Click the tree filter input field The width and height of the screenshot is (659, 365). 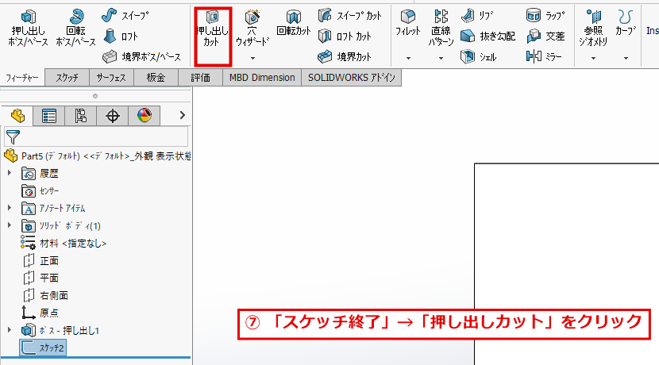(96, 137)
